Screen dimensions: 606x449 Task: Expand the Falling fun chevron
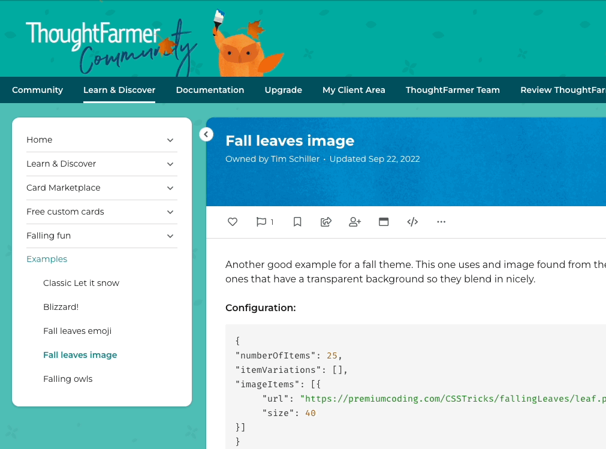(x=170, y=236)
